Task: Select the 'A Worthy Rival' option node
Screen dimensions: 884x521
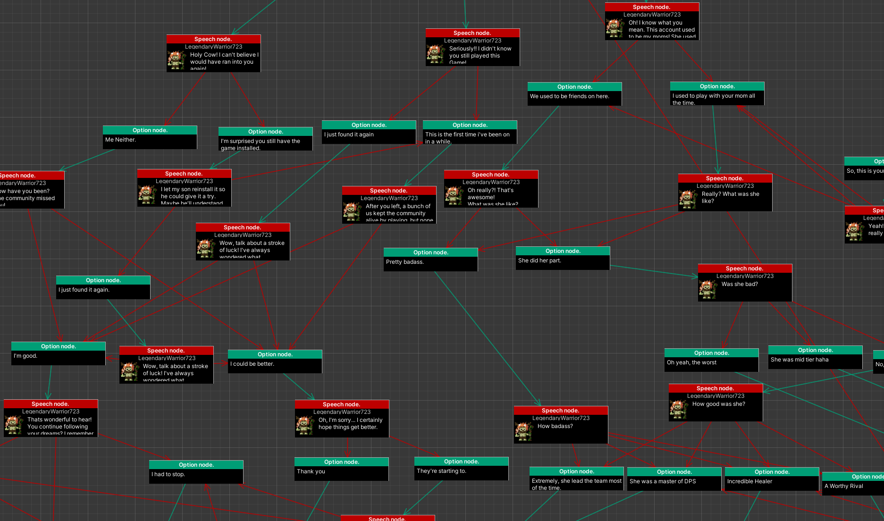Action: tap(853, 484)
